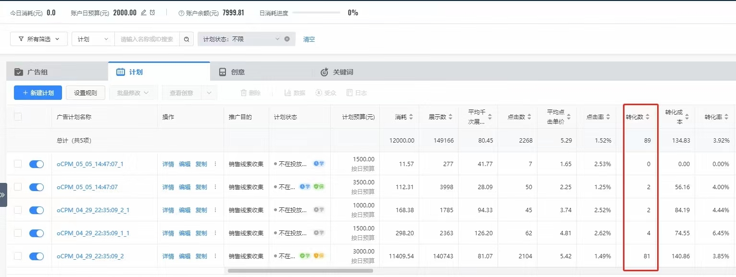Image resolution: width=736 pixels, height=277 pixels.
Task: Click the 新建计划 button
Action: click(38, 93)
